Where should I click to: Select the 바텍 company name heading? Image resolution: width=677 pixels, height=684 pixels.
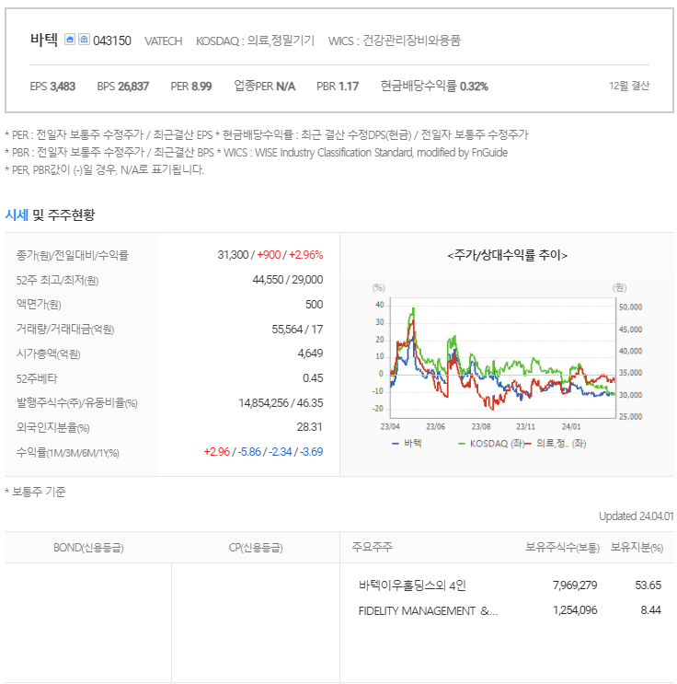[x=44, y=40]
